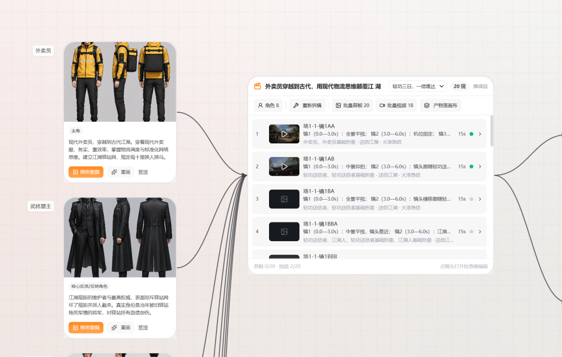Click the gray status dot of 场1-1-镜1BBA
This screenshot has height=357, width=562.
(x=471, y=232)
